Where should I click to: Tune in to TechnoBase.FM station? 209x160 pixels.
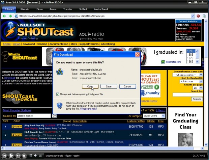coord(17,145)
